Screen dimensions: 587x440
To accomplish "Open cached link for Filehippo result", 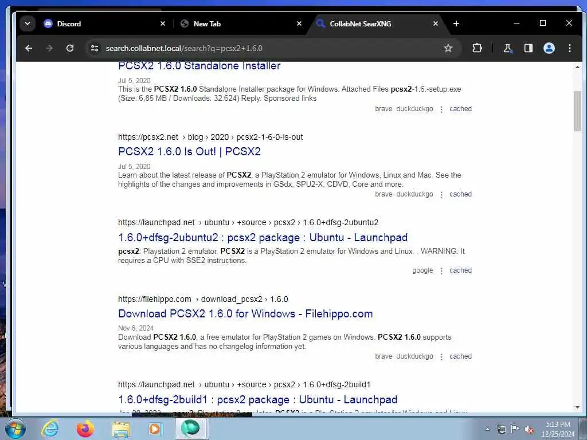I will [460, 356].
